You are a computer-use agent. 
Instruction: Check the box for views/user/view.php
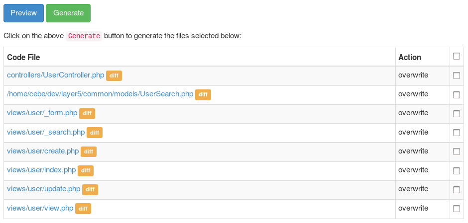pyautogui.click(x=457, y=209)
